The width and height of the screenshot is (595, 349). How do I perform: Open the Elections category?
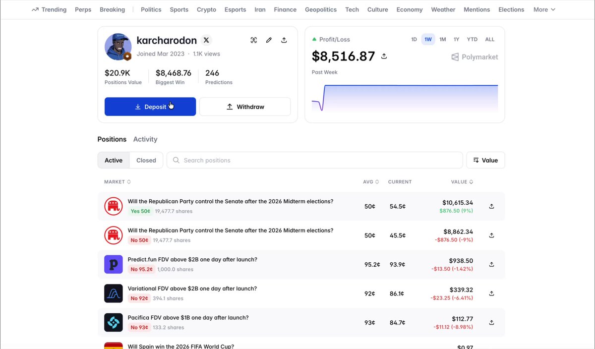(511, 9)
